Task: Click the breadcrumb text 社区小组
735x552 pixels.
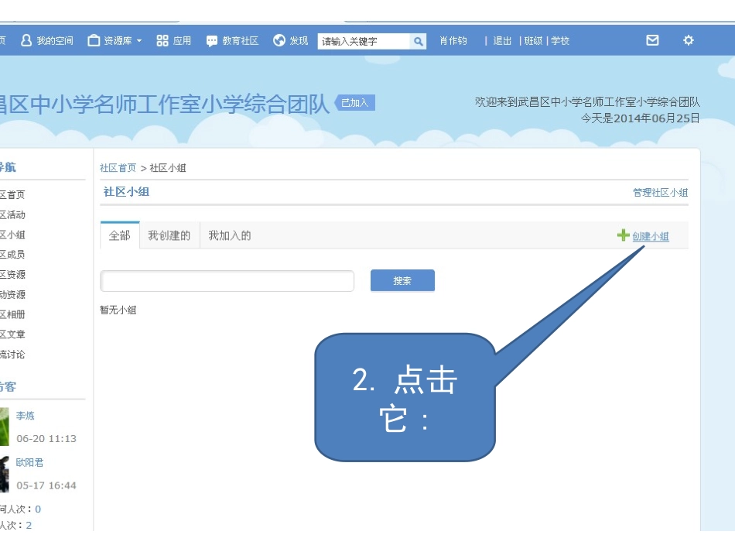Action: pos(168,168)
